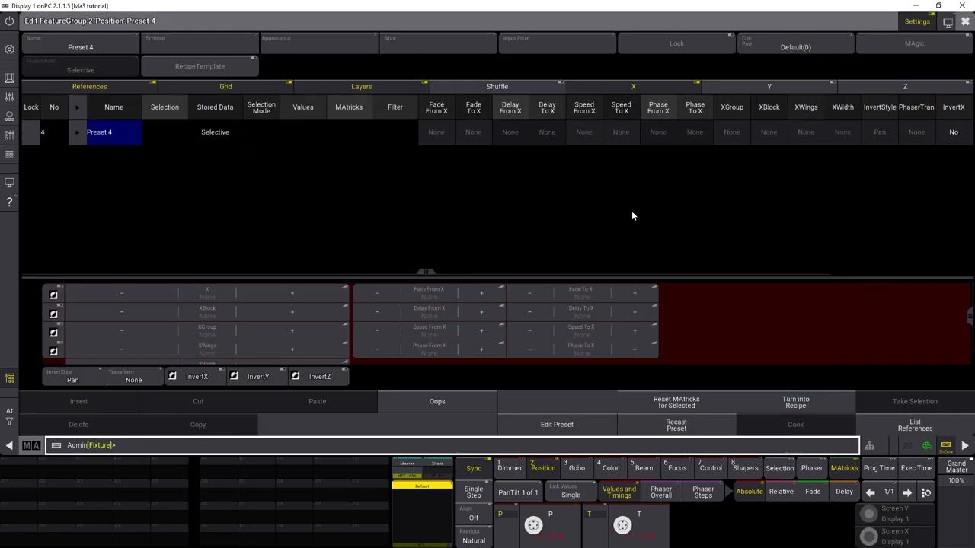
Task: Click the faders icon in the left sidebar
Action: click(9, 97)
